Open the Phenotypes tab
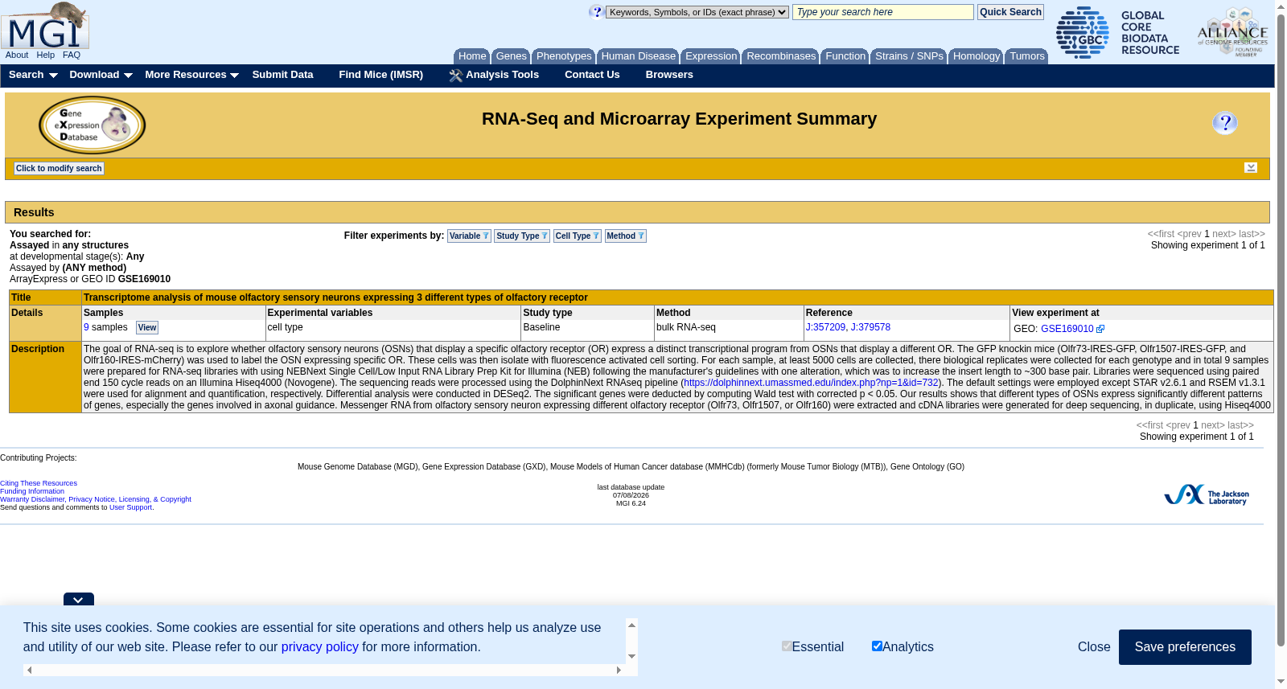Image resolution: width=1287 pixels, height=689 pixels. [564, 56]
